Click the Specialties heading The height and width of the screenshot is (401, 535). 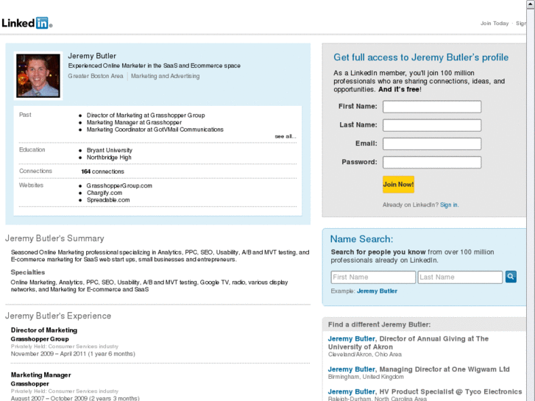28,272
